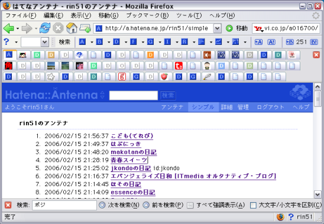Open the 表示 menu

(81, 15)
